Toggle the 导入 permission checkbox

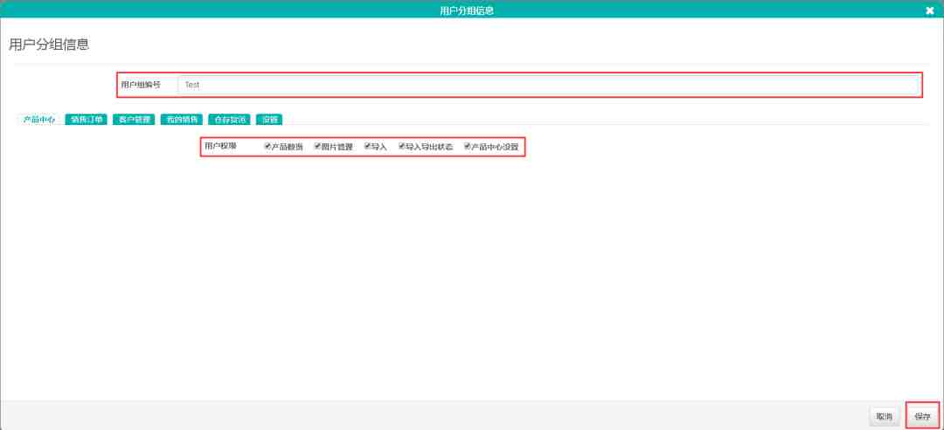[x=367, y=146]
